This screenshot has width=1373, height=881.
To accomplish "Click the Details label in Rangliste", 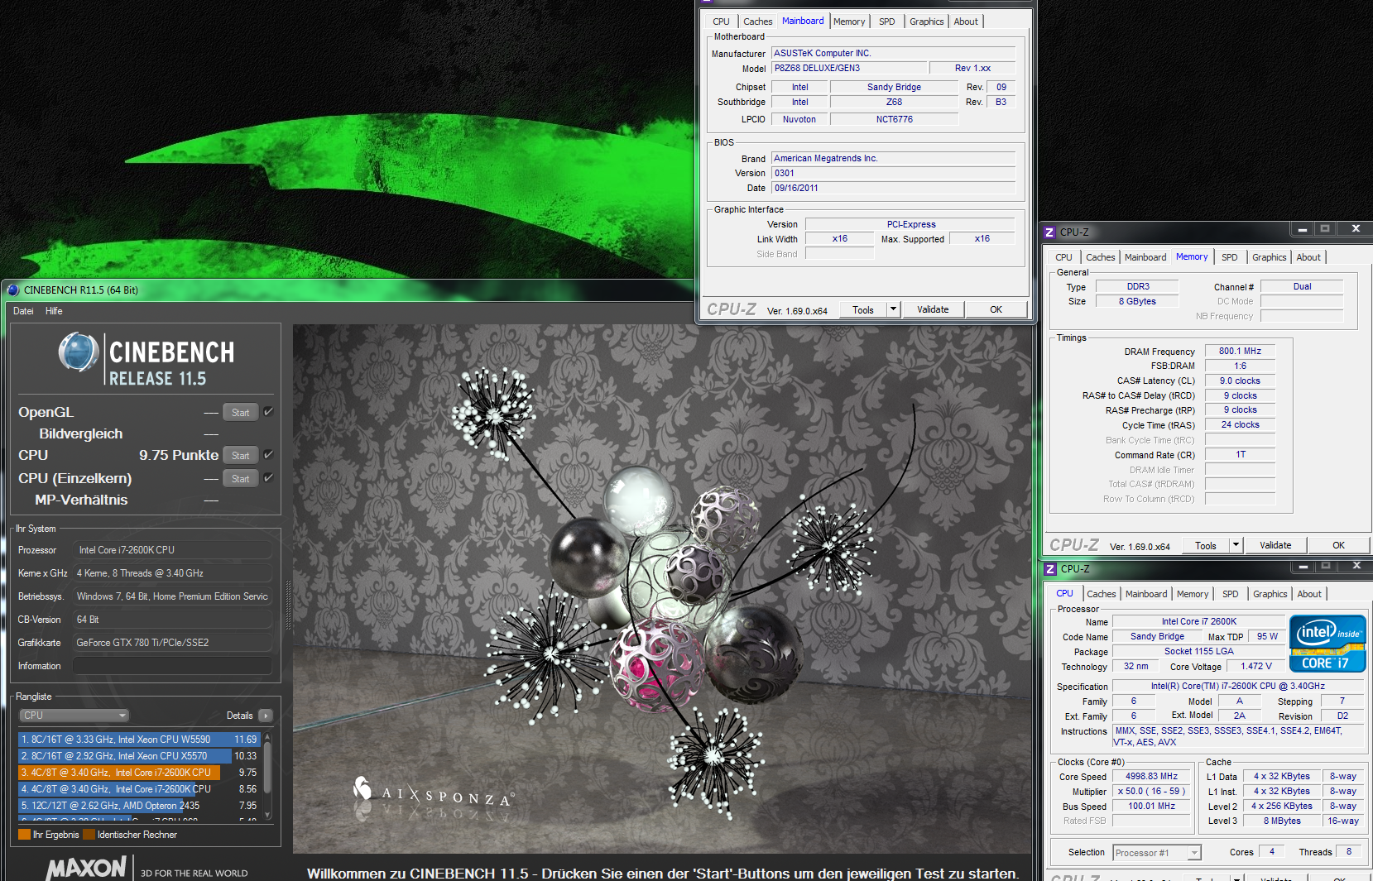I will pos(239,716).
